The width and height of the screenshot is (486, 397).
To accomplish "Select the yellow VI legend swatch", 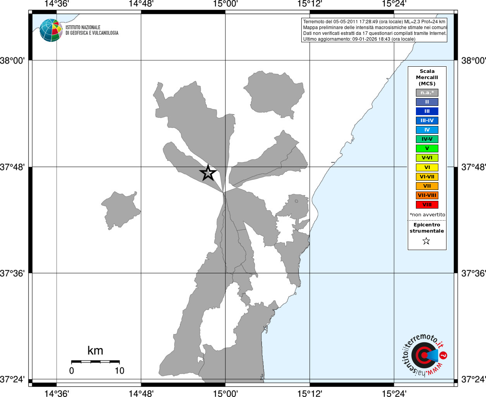I will pos(427,167).
